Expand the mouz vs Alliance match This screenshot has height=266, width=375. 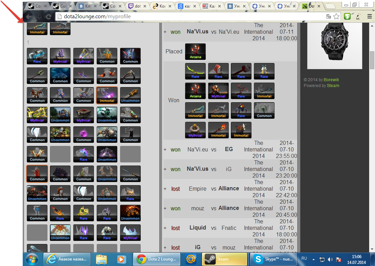[165, 208]
